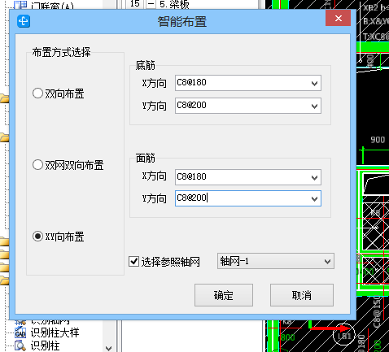Click the 取消 button
The image size is (389, 352).
click(302, 295)
